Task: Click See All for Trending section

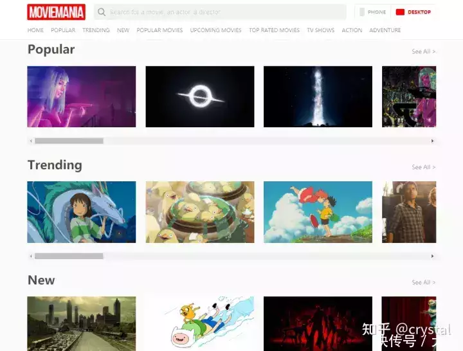Action: [x=423, y=167]
